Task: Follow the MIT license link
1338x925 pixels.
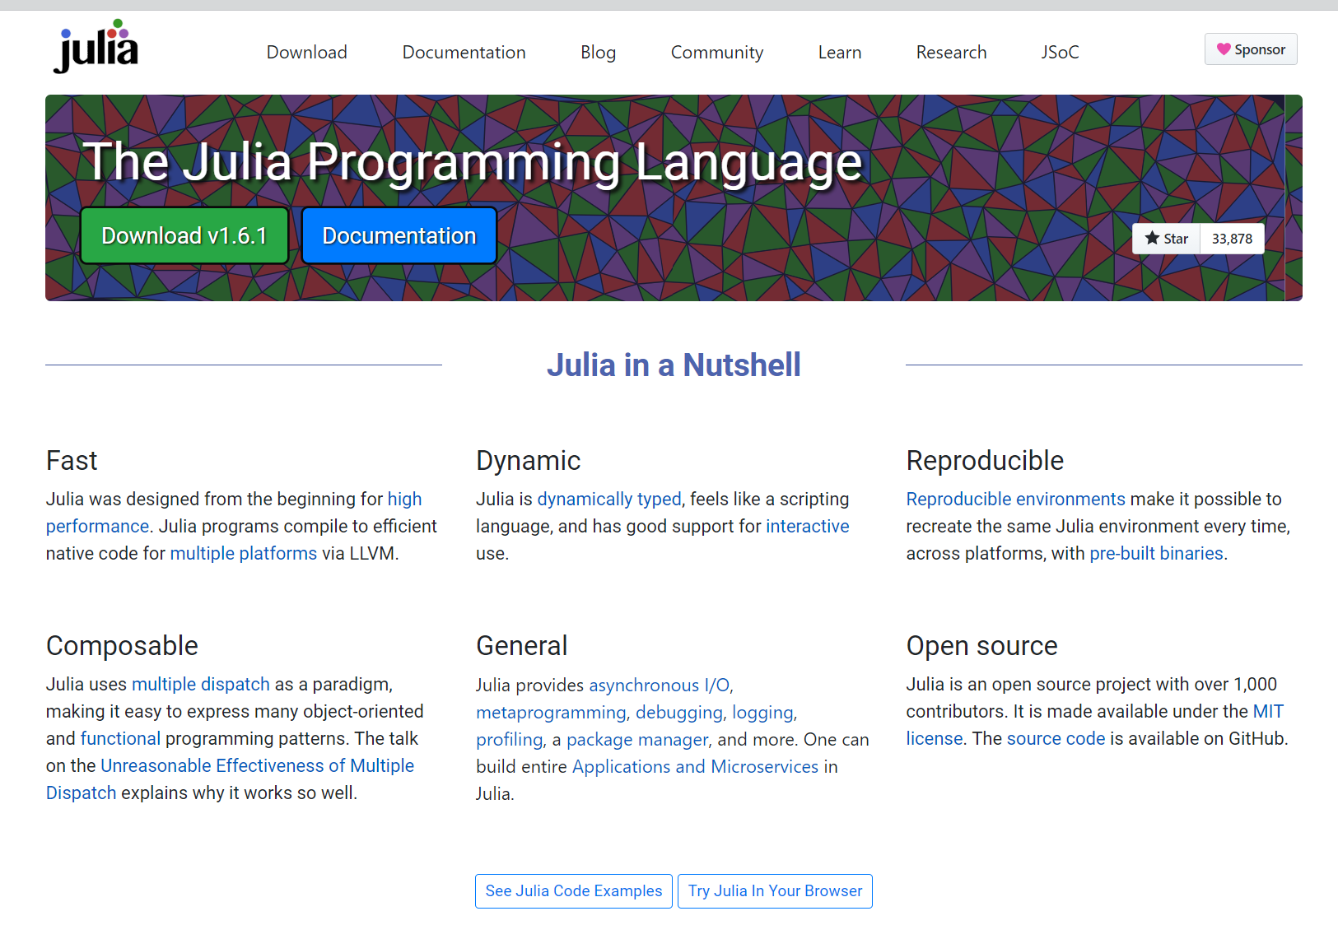Action: [1268, 712]
